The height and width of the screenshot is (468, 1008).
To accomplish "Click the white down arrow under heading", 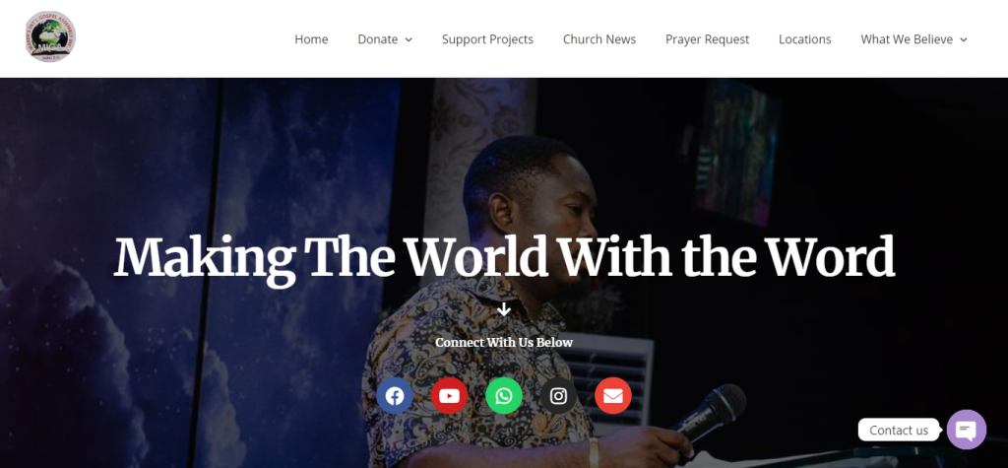I will click(504, 309).
